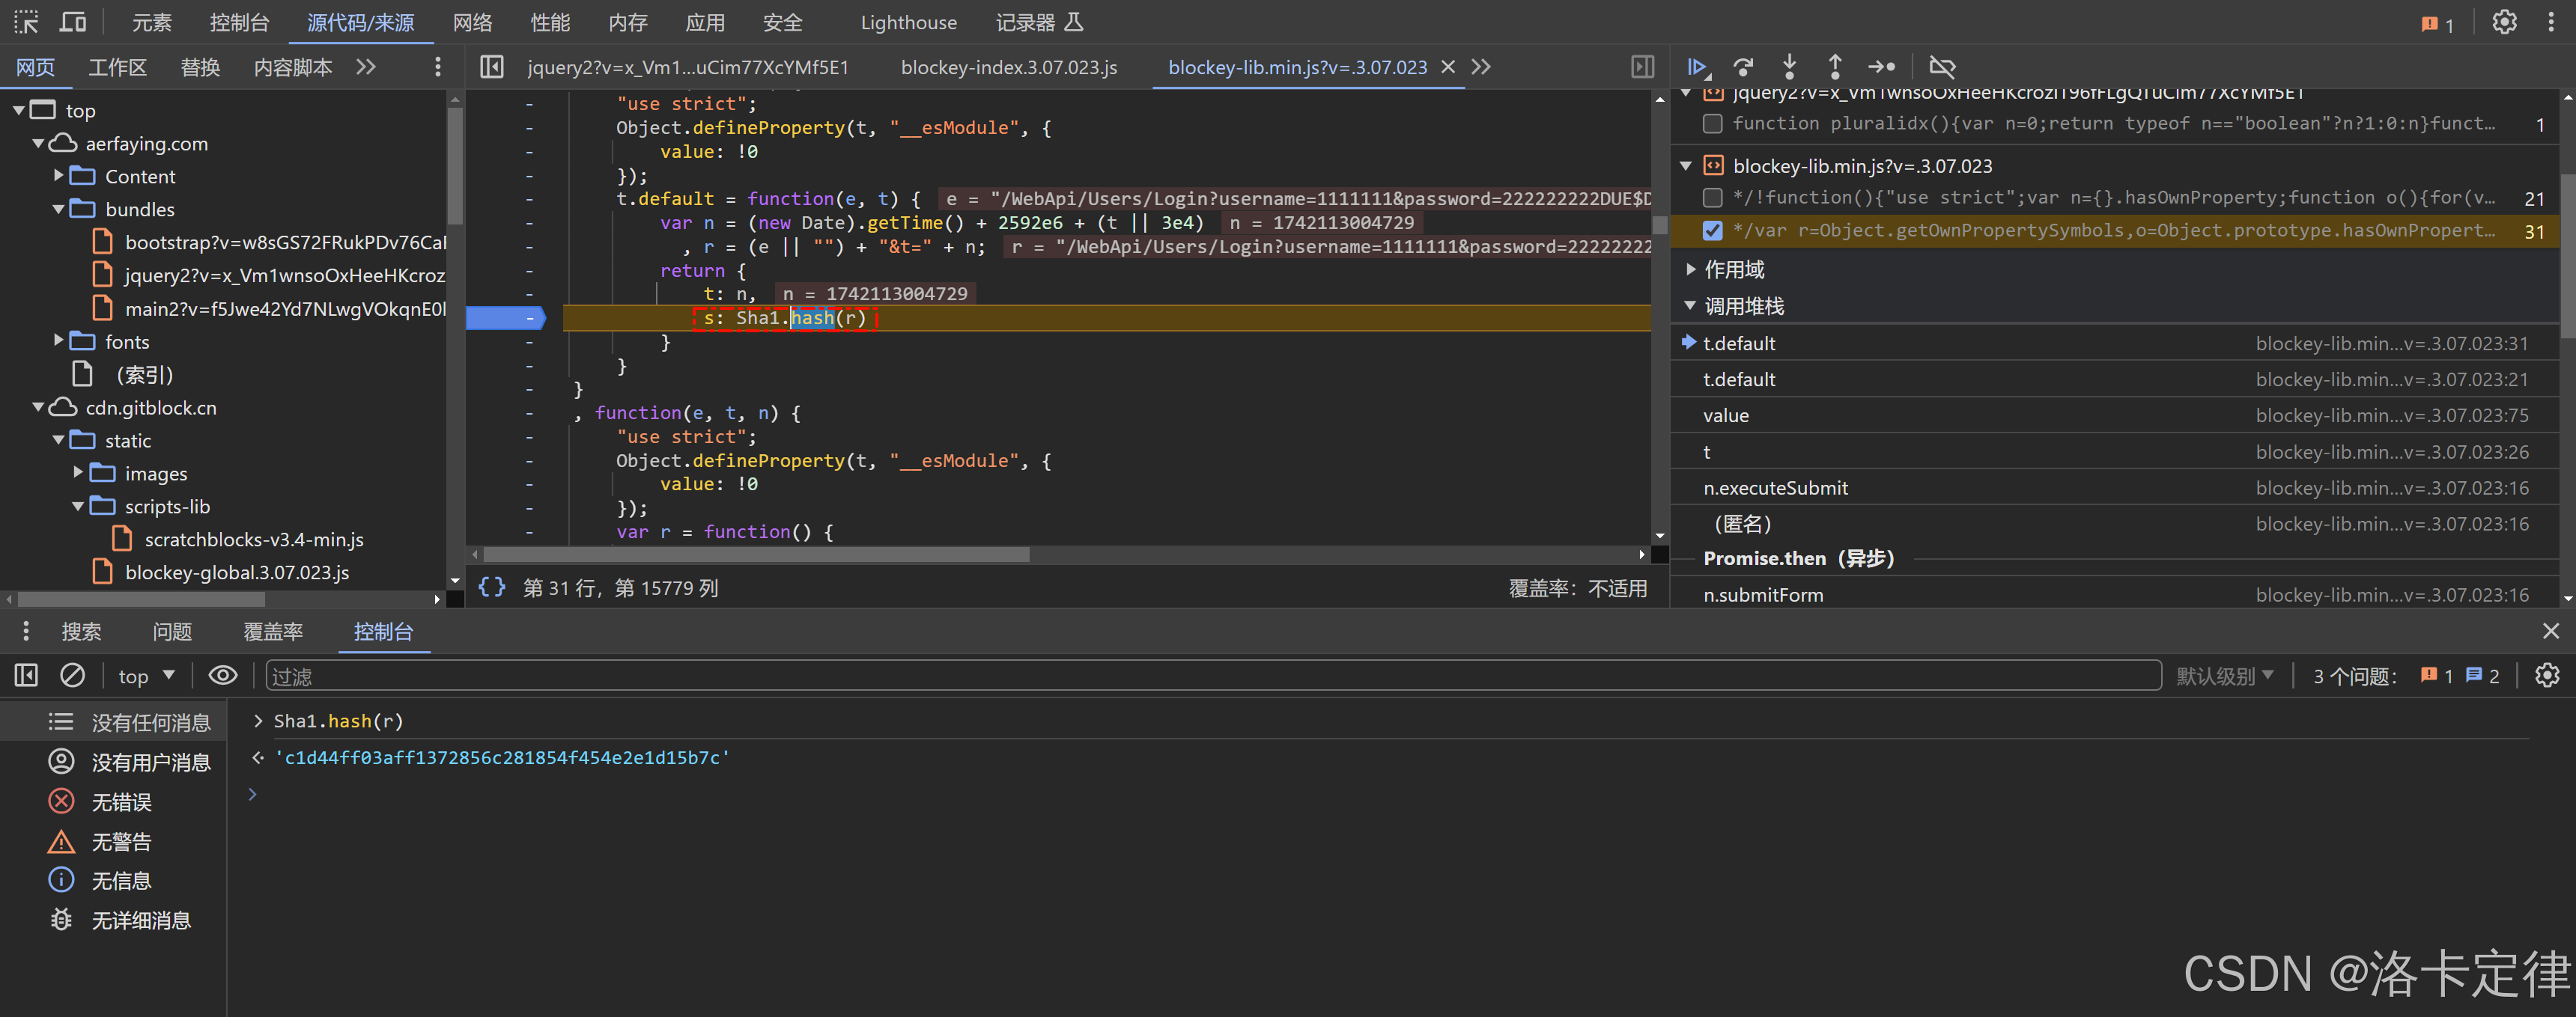The image size is (2576, 1017).
Task: Click the step into function icon
Action: point(1789,67)
